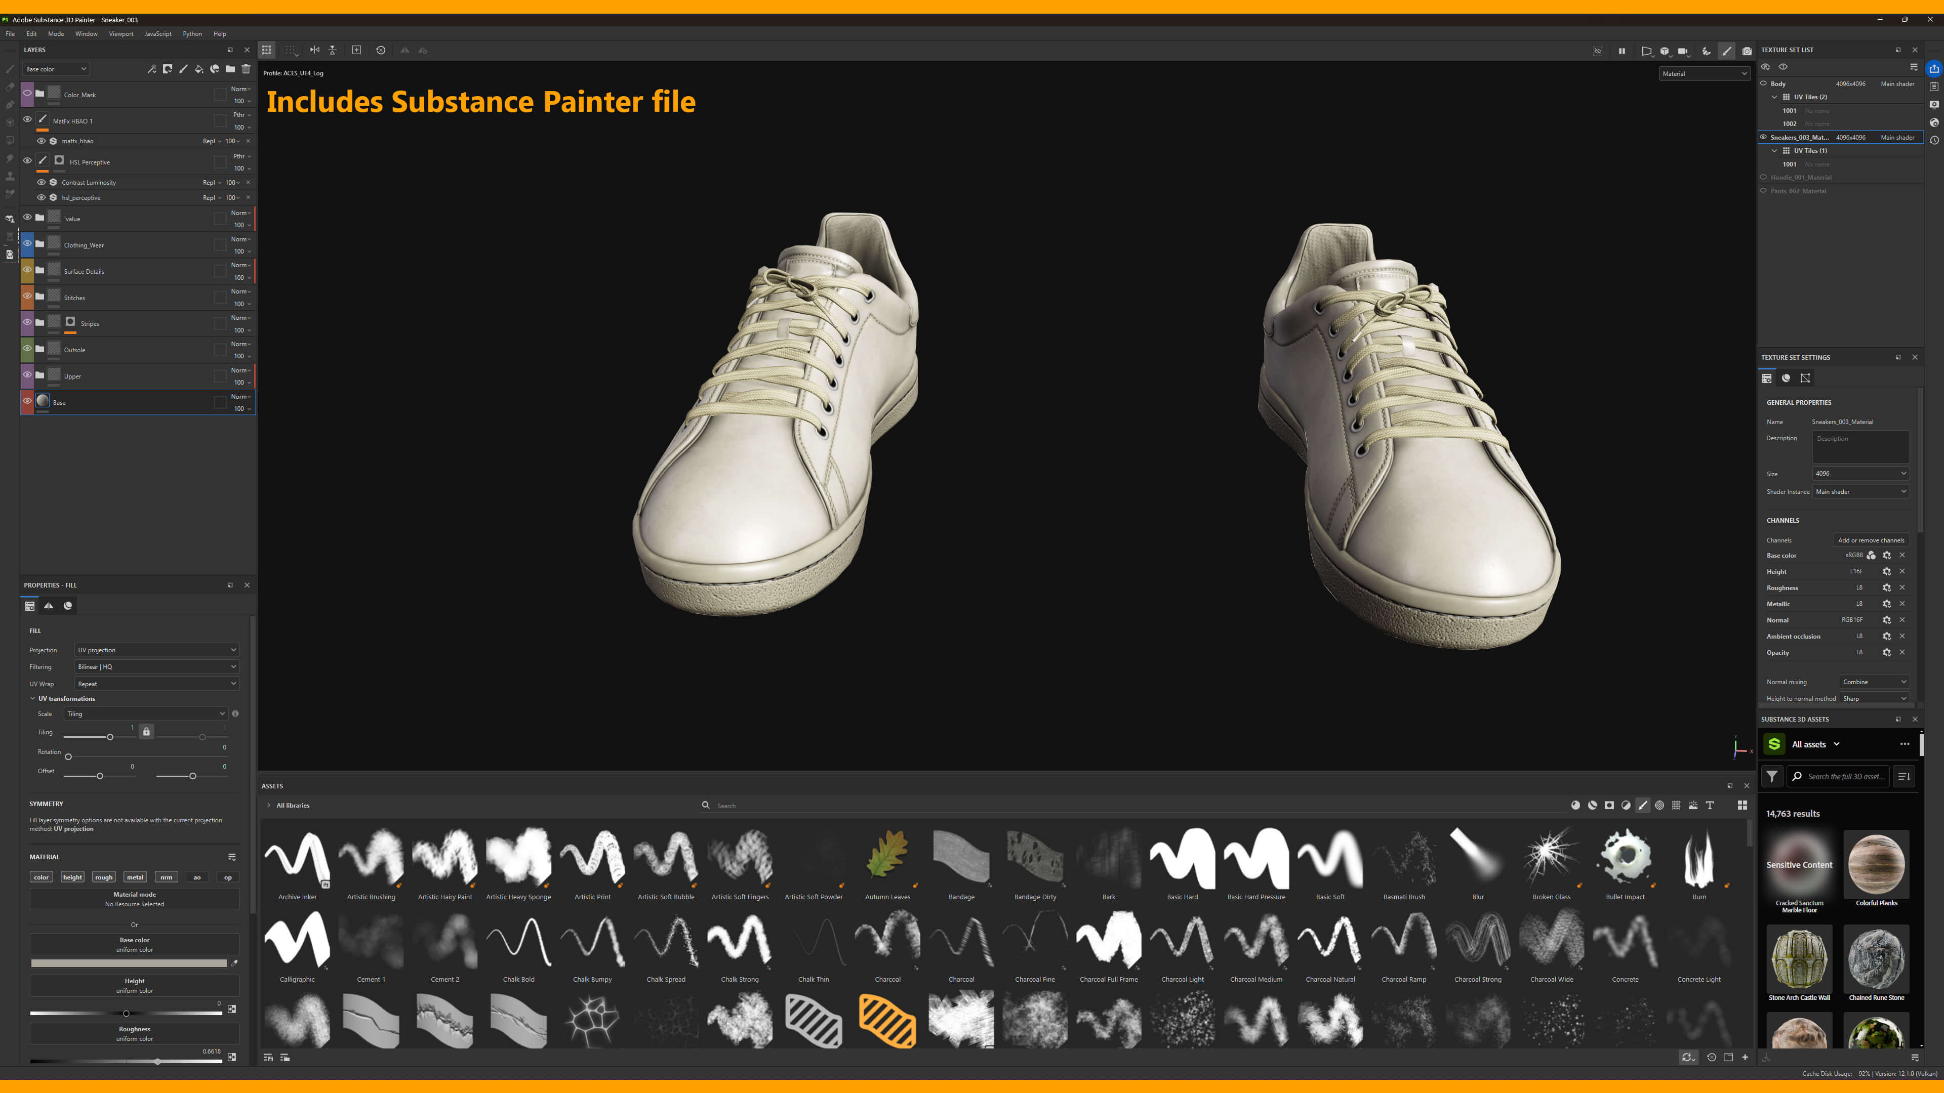Image resolution: width=1944 pixels, height=1093 pixels.
Task: Toggle the rough material channel button
Action: point(103,877)
